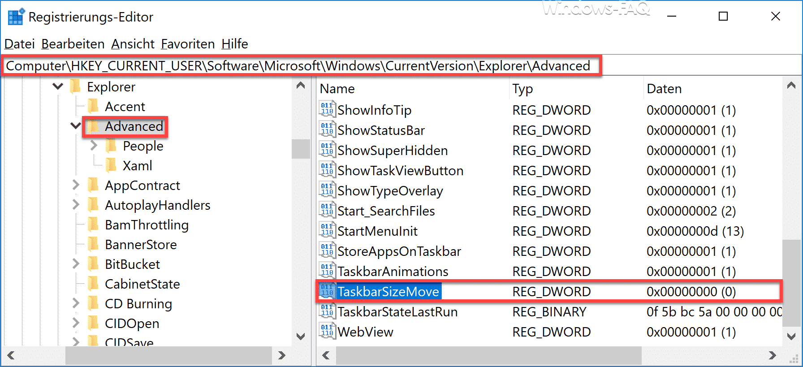Sort values by the Typ column header

point(576,89)
